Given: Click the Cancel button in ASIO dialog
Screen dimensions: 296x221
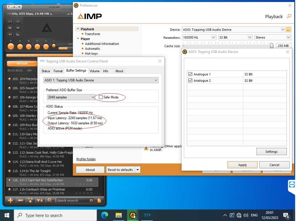Looking at the screenshot, I should tap(274, 165).
